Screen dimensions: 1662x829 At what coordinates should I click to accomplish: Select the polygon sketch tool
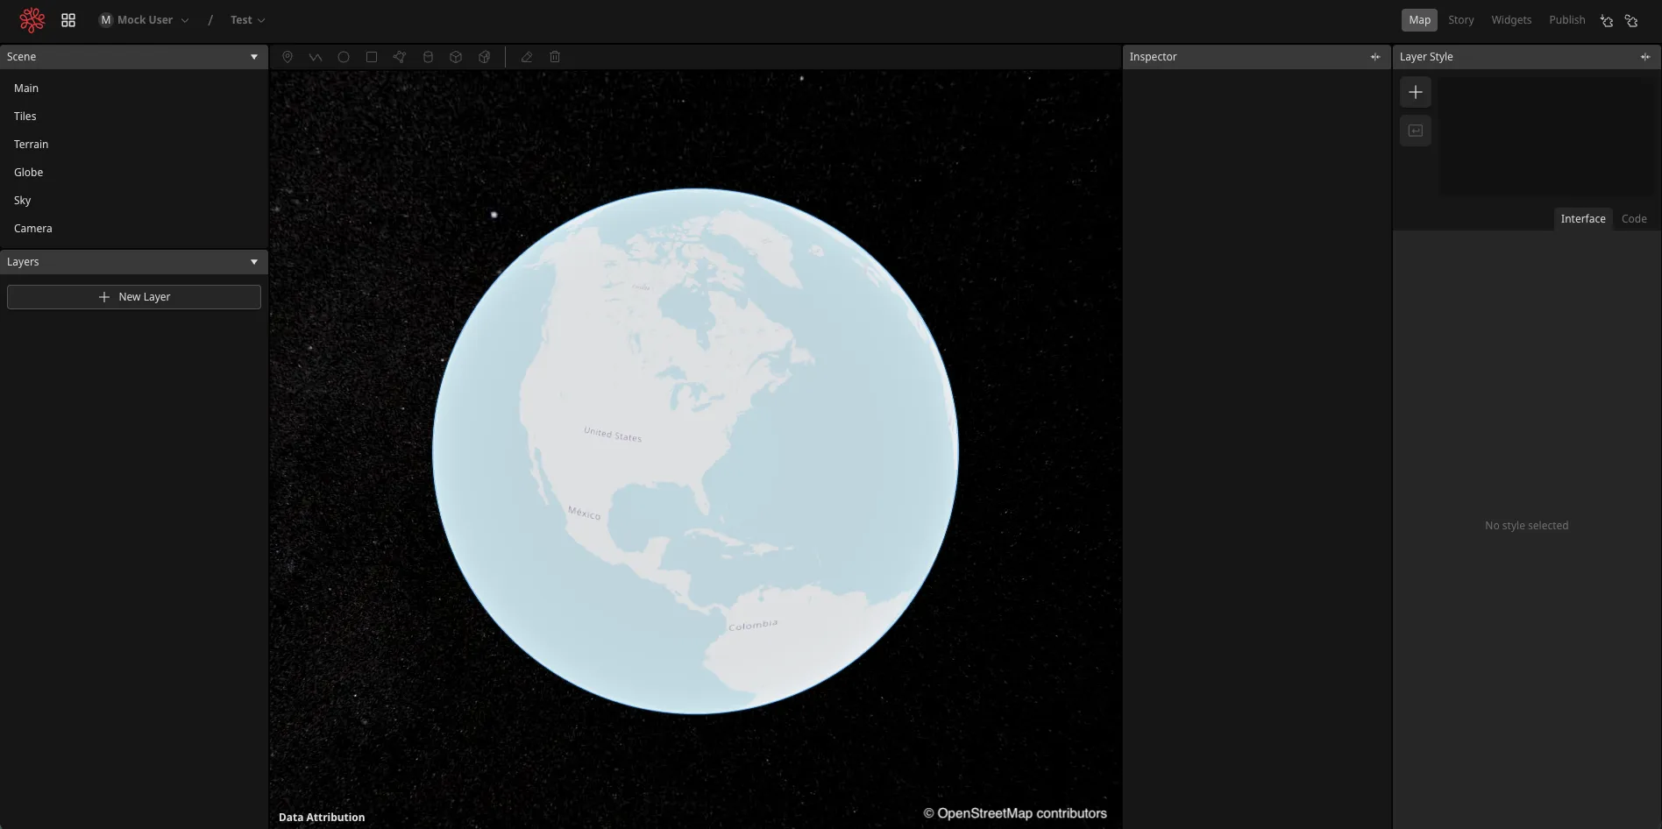[x=400, y=57]
